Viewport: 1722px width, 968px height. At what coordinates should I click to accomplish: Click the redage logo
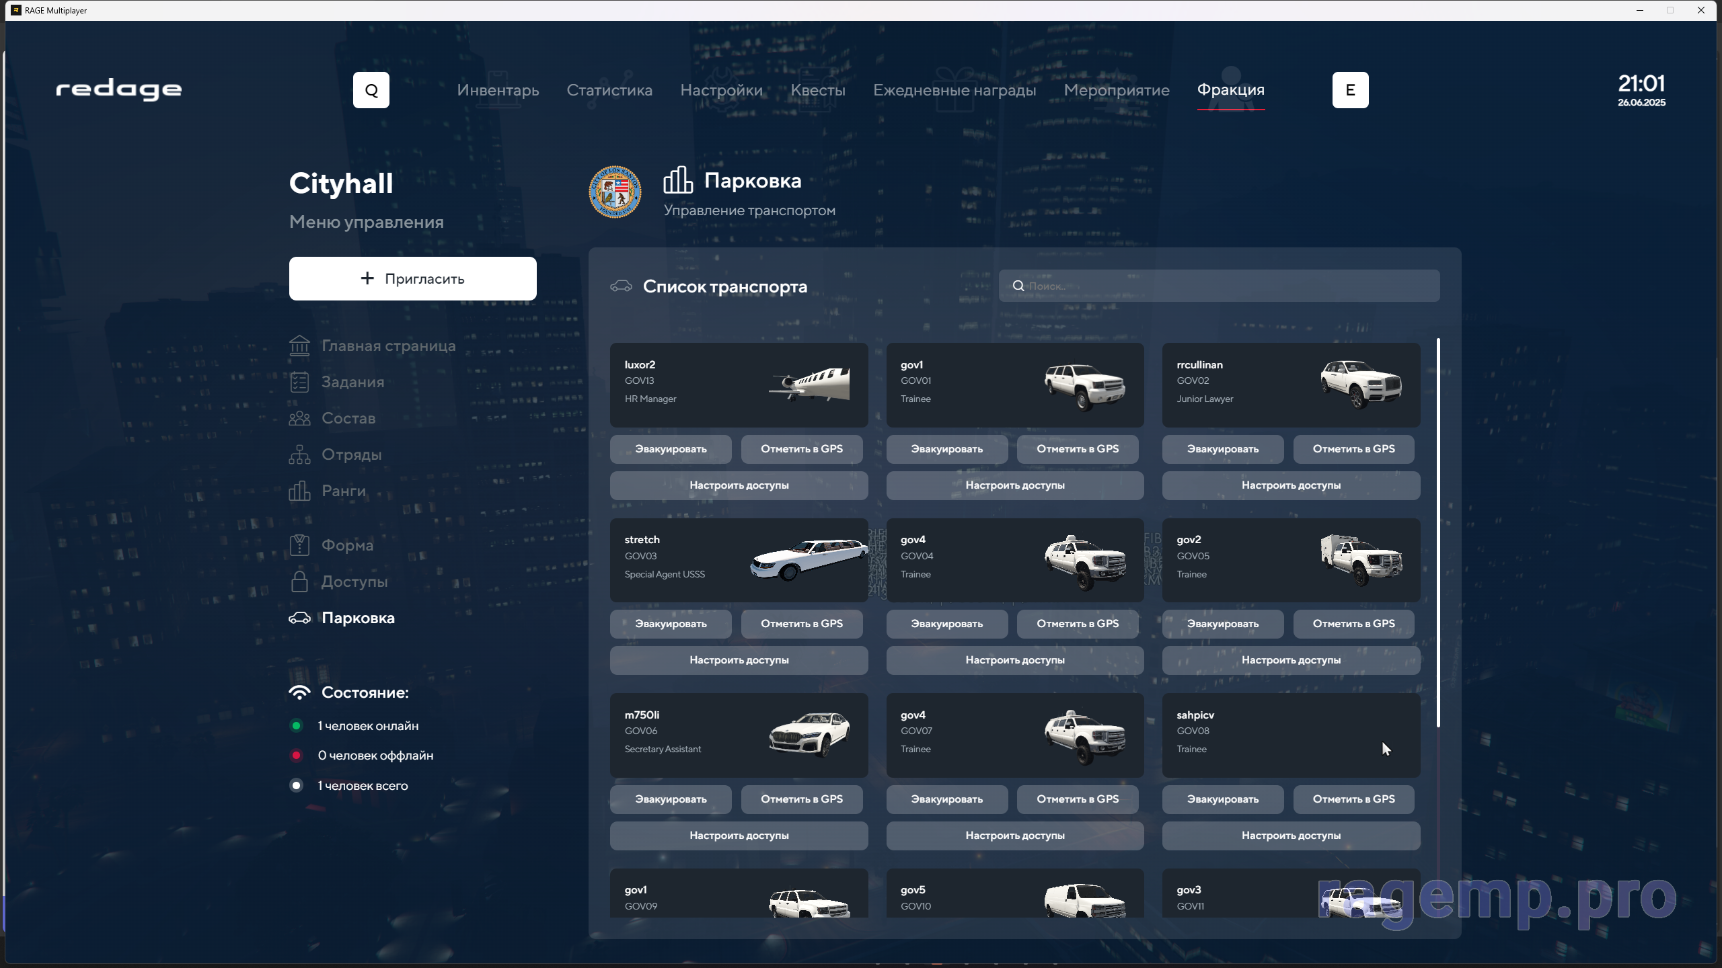[119, 89]
